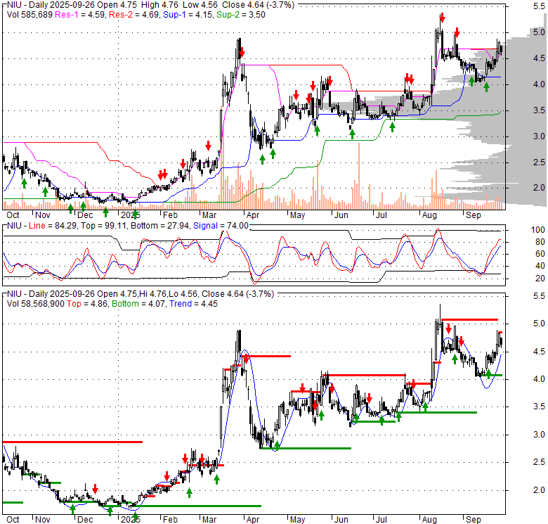Click the 80 level on the oscillator scale
Image resolution: width=548 pixels, height=524 pixels.
point(540,242)
